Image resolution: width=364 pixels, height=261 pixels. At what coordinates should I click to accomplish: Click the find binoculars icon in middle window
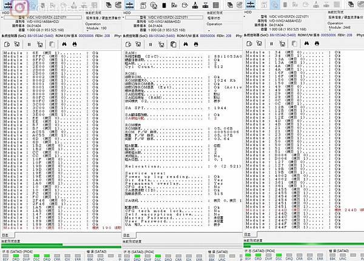pos(186,44)
